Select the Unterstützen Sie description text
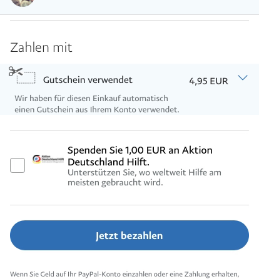The width and height of the screenshot is (259, 279). coord(145,177)
